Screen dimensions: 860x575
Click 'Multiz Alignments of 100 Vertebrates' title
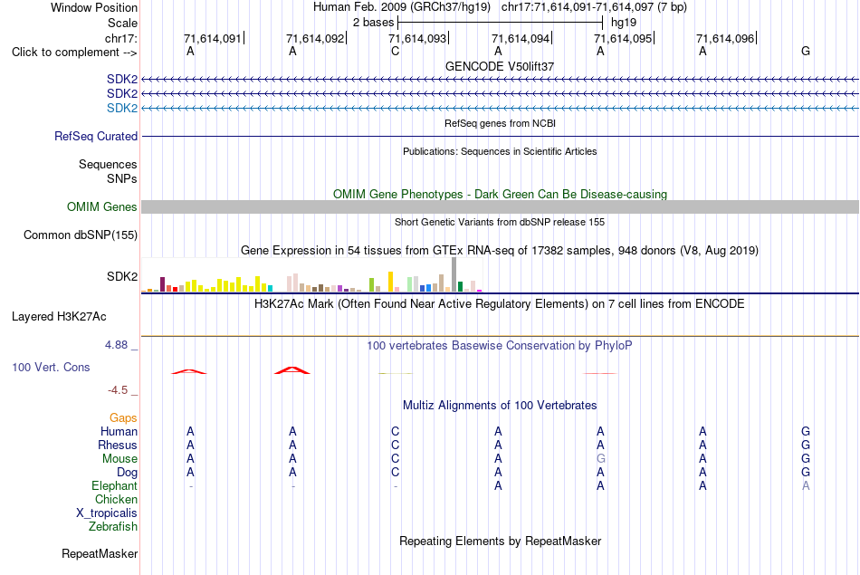[500, 406]
